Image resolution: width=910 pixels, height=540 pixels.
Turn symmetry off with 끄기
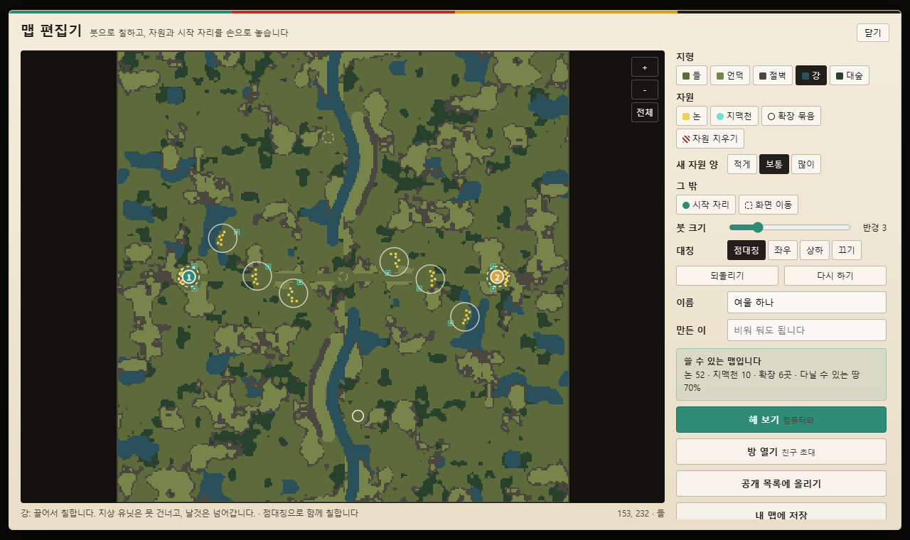pyautogui.click(x=846, y=250)
